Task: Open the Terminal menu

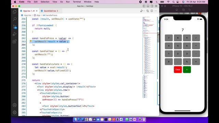Action: point(77,2)
